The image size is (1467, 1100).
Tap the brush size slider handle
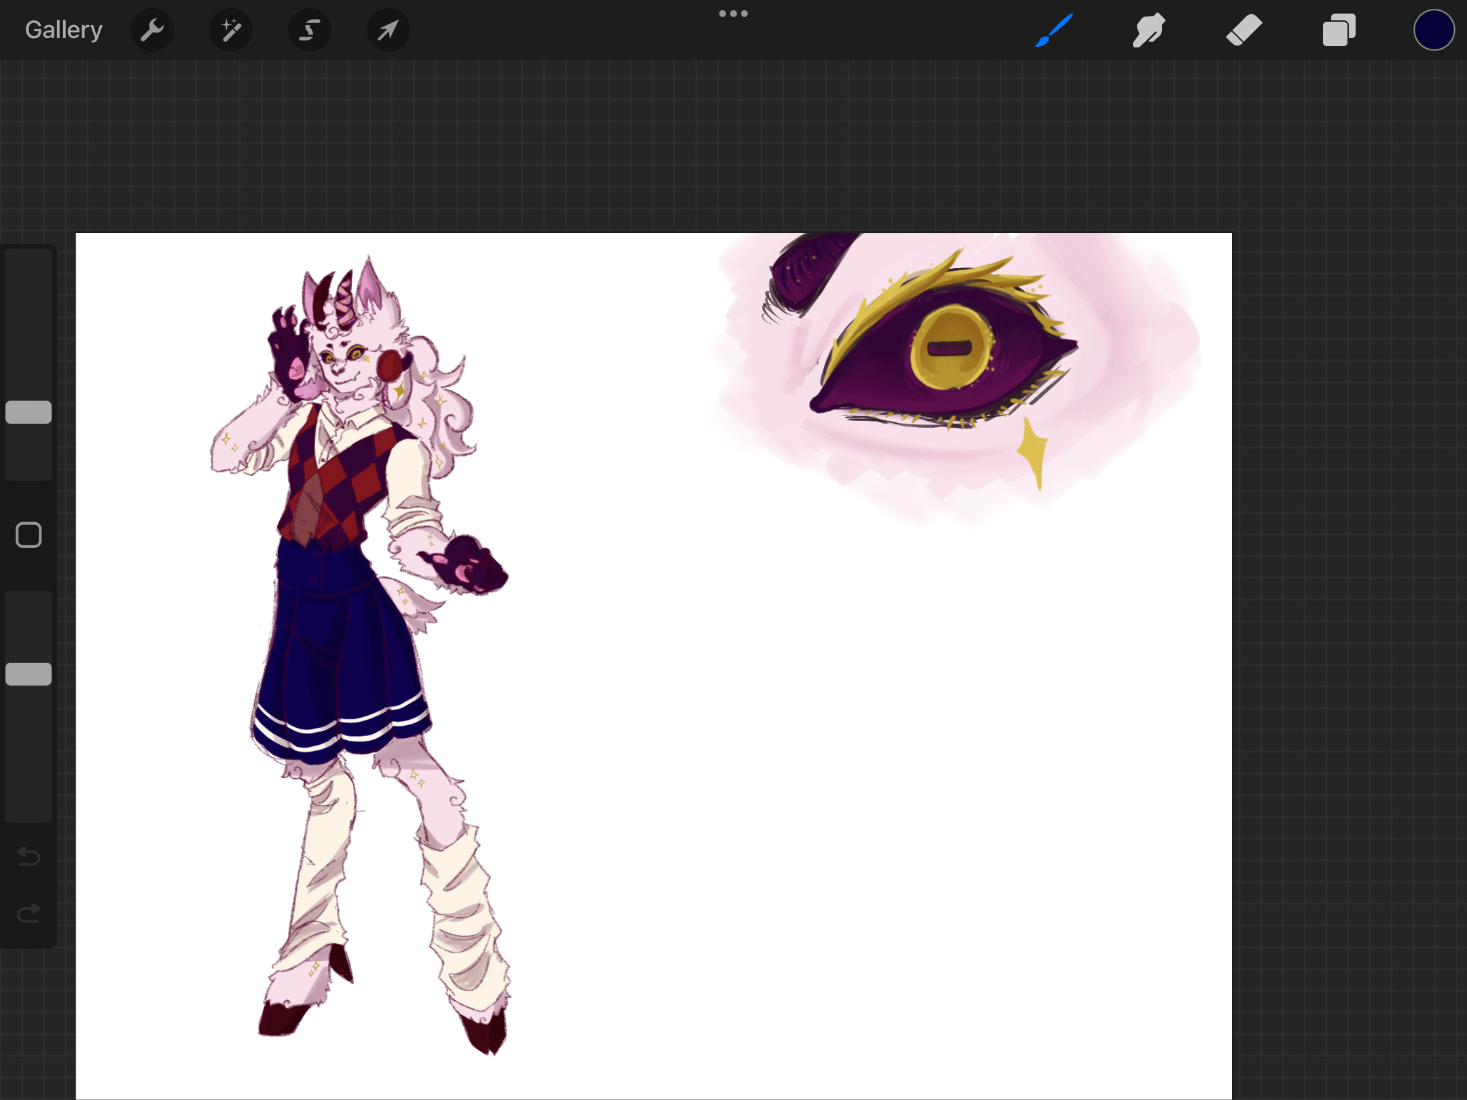[x=29, y=412]
